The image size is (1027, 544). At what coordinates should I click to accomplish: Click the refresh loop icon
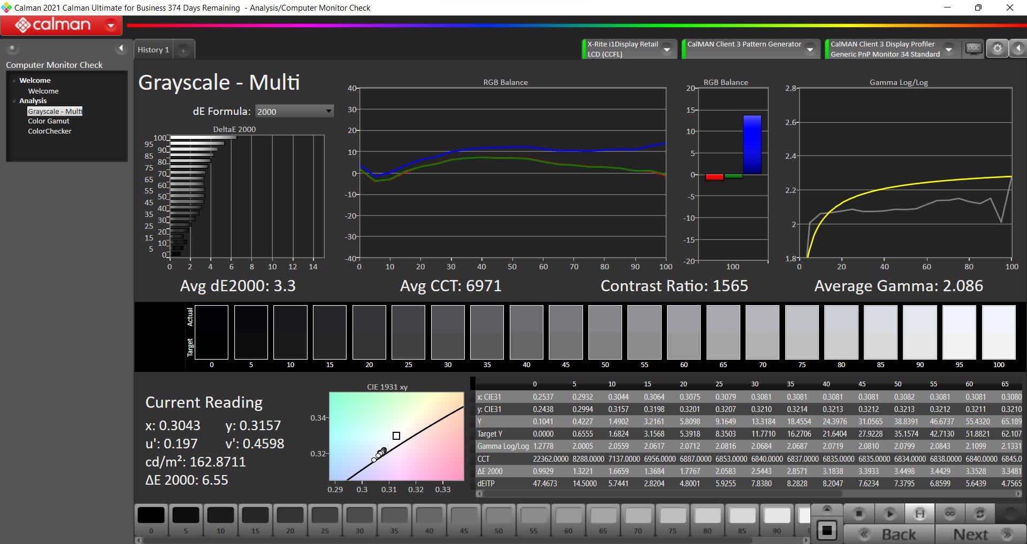[980, 514]
